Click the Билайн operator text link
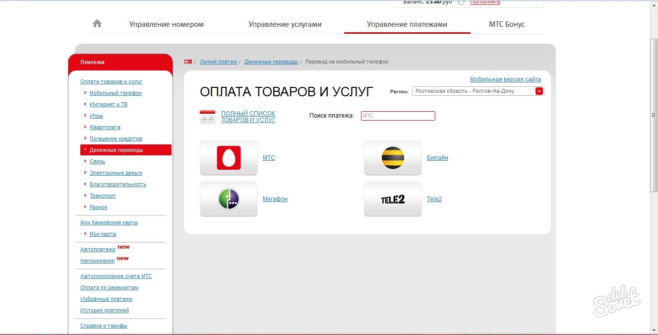This screenshot has width=658, height=335. click(437, 158)
